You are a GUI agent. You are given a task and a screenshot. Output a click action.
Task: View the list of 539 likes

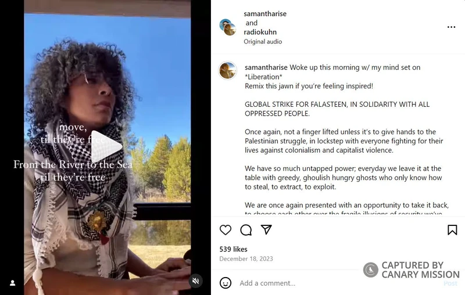tap(234, 249)
